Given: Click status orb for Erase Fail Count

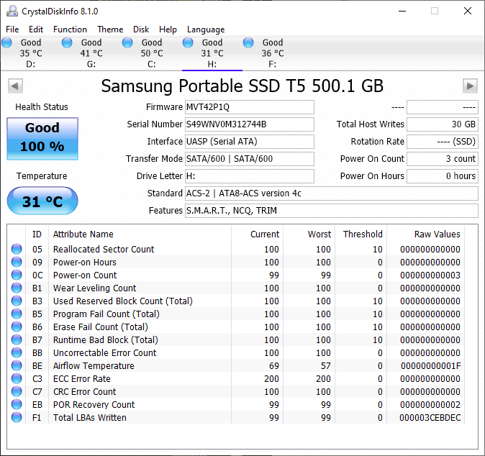Looking at the screenshot, I should pos(17,327).
